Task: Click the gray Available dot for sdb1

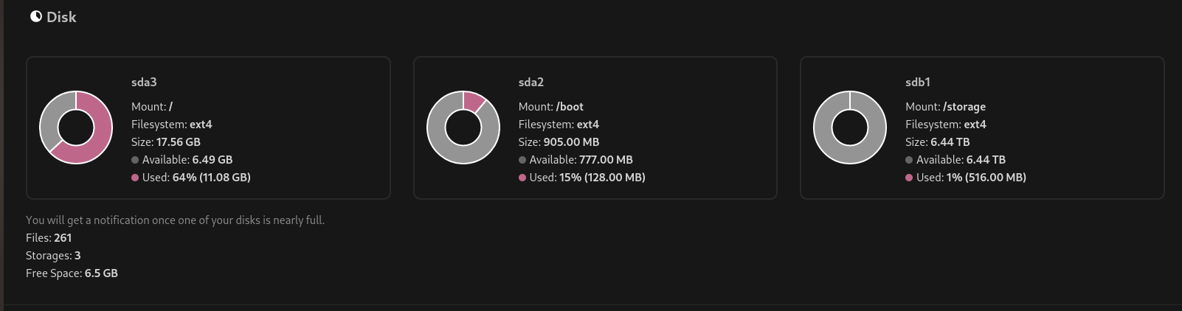Action: [x=909, y=160]
